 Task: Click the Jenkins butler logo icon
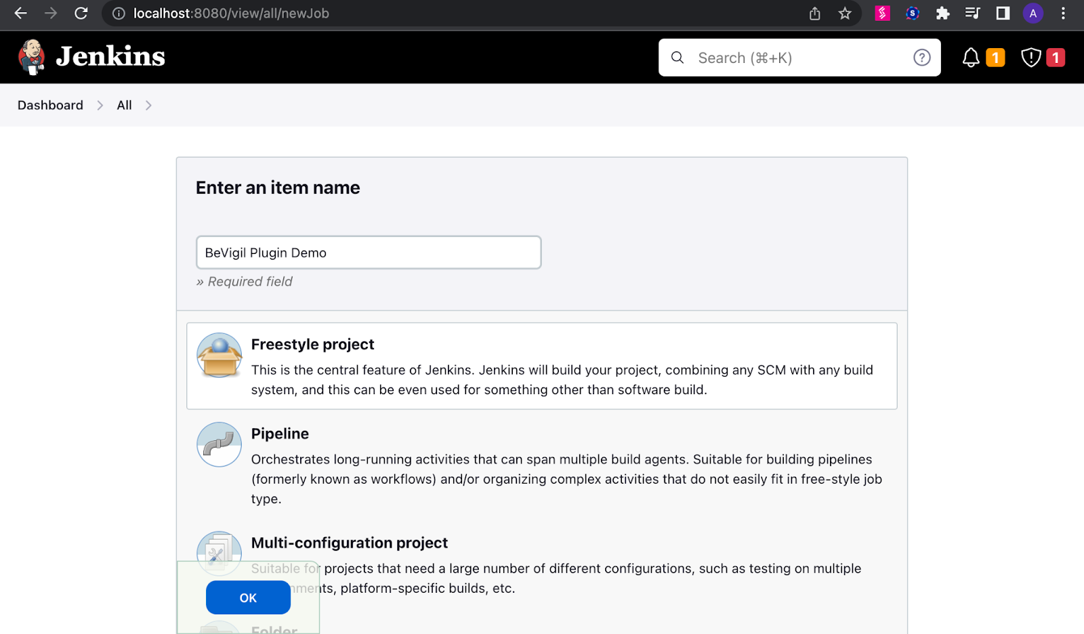31,57
